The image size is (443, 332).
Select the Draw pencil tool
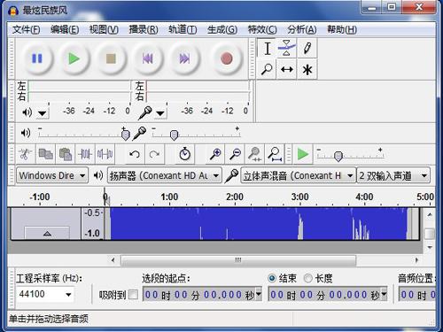click(307, 49)
